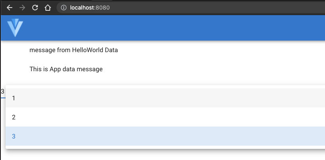
Task: Reload the localhost page
Action: tap(35, 8)
